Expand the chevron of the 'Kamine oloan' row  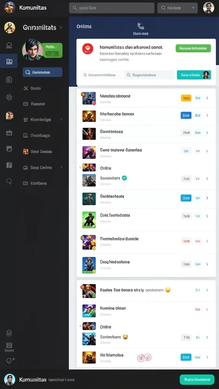click(207, 310)
